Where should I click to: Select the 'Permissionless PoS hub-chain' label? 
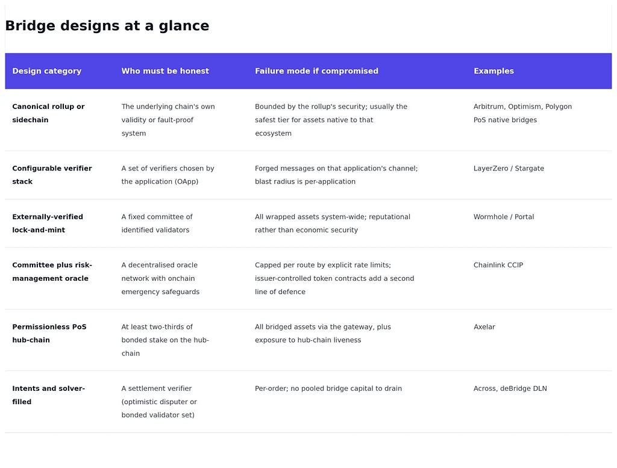[x=49, y=334]
